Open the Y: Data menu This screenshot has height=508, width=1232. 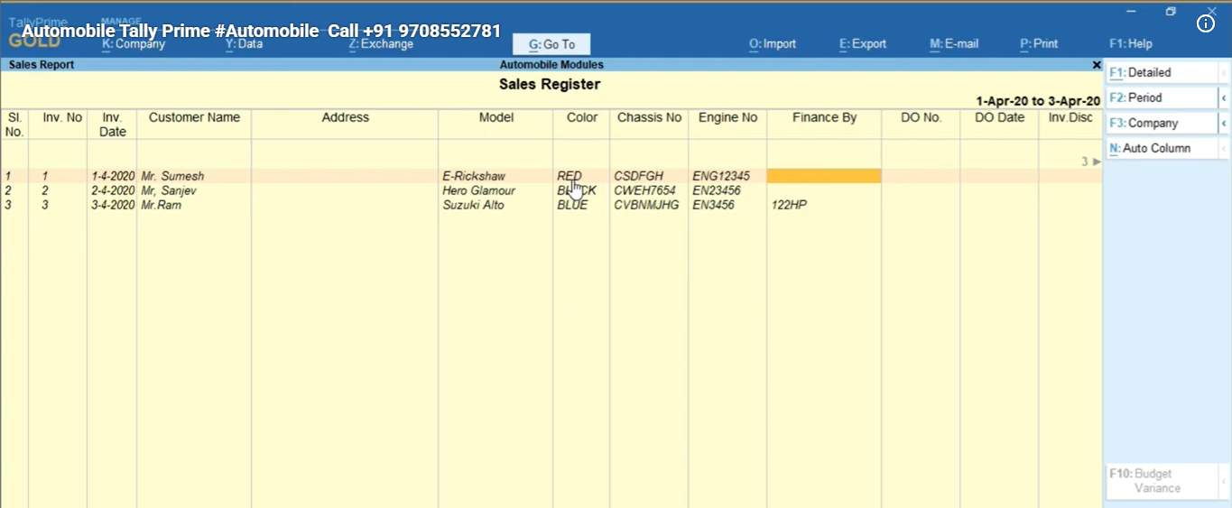tap(244, 43)
